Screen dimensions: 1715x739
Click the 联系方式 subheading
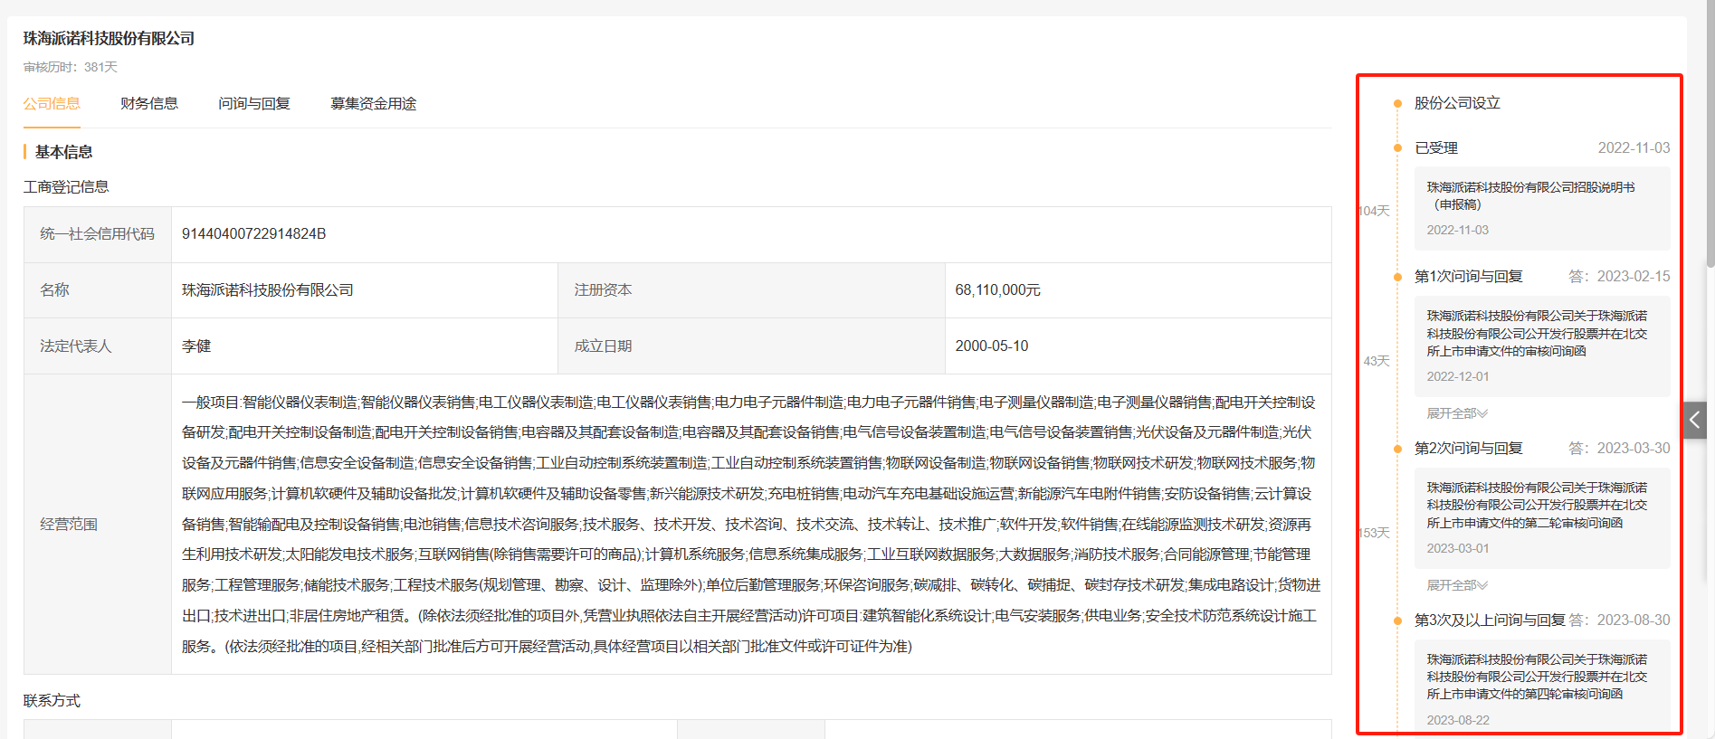52,701
